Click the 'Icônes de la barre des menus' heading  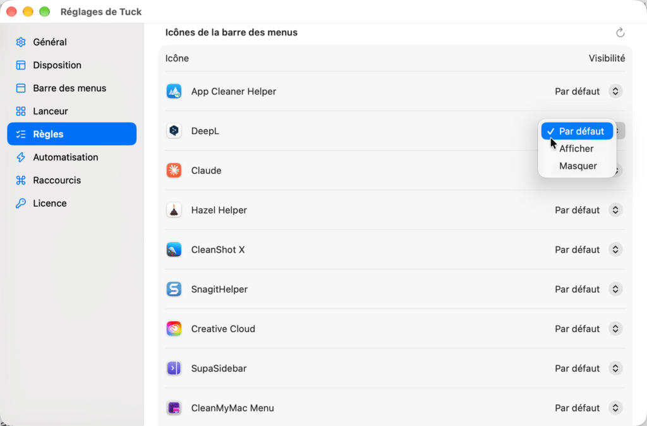231,33
